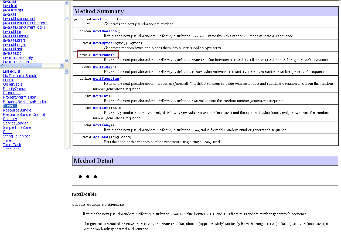Open the java.util.regex package link
The width and height of the screenshot is (341, 236).
click(15, 45)
